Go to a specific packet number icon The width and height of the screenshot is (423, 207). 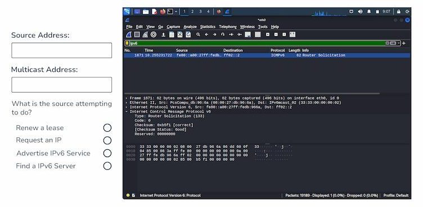click(223, 34)
